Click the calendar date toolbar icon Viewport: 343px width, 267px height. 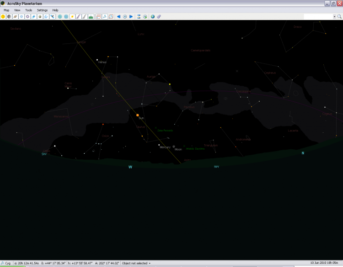pyautogui.click(x=98, y=16)
